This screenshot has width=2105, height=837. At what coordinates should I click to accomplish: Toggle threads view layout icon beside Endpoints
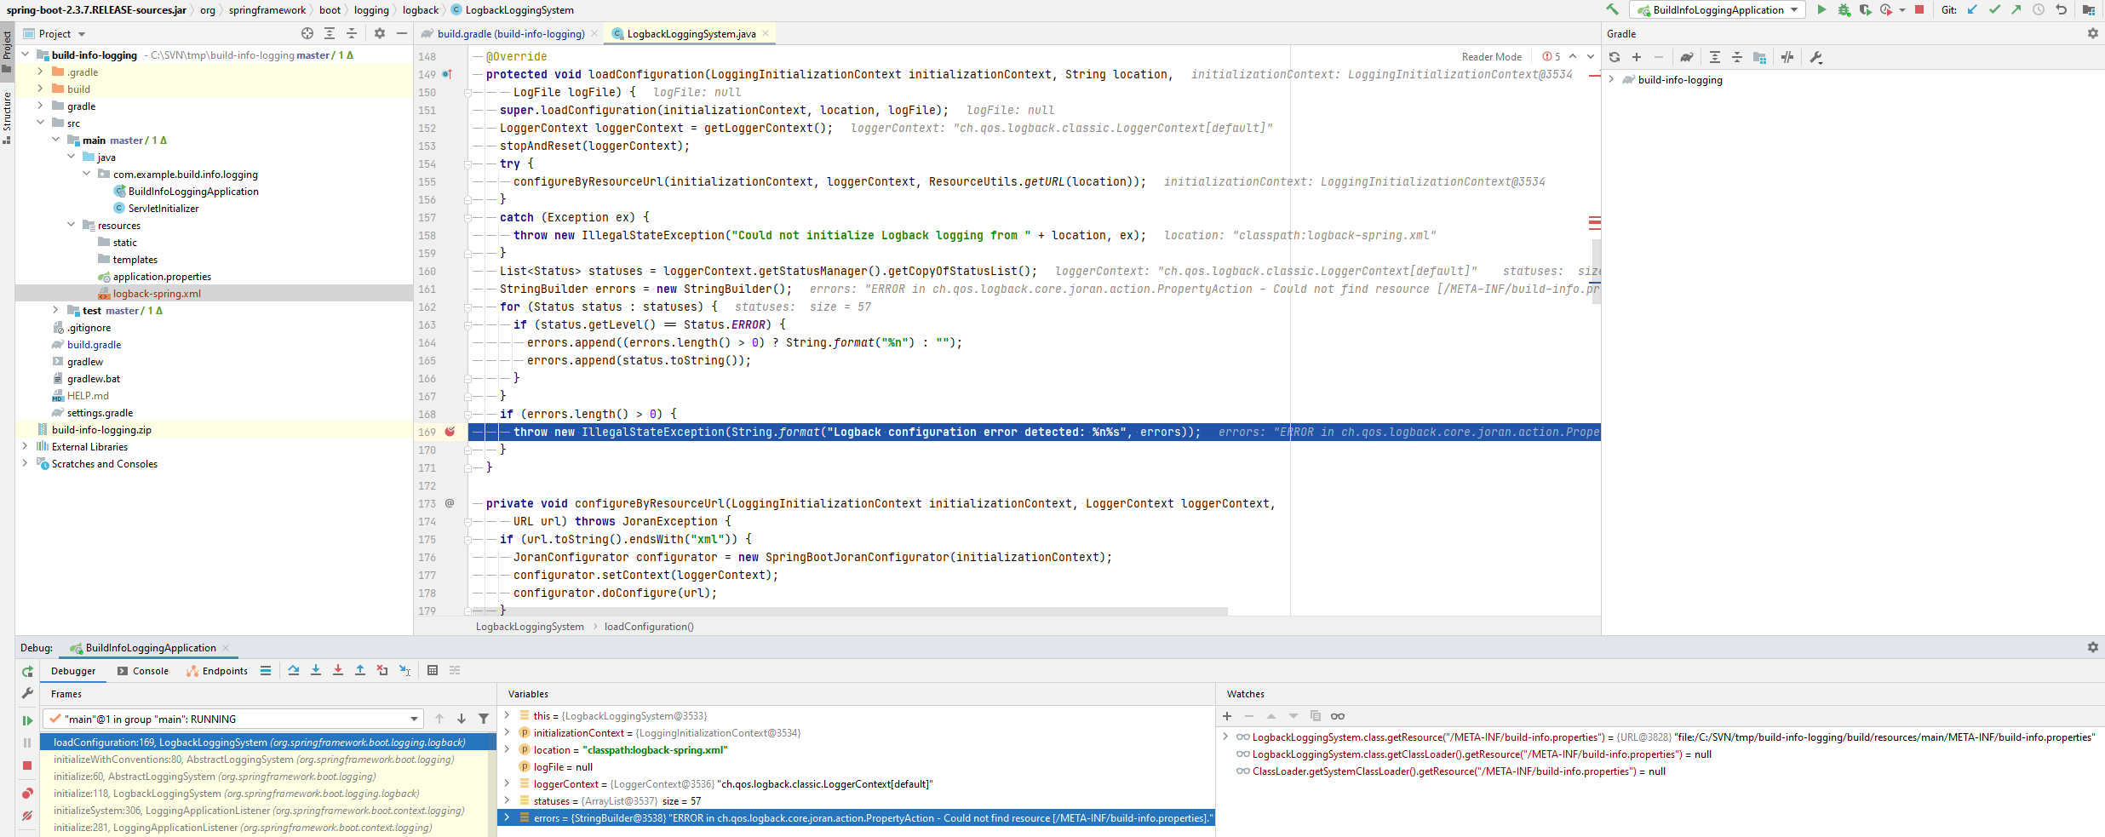click(266, 670)
